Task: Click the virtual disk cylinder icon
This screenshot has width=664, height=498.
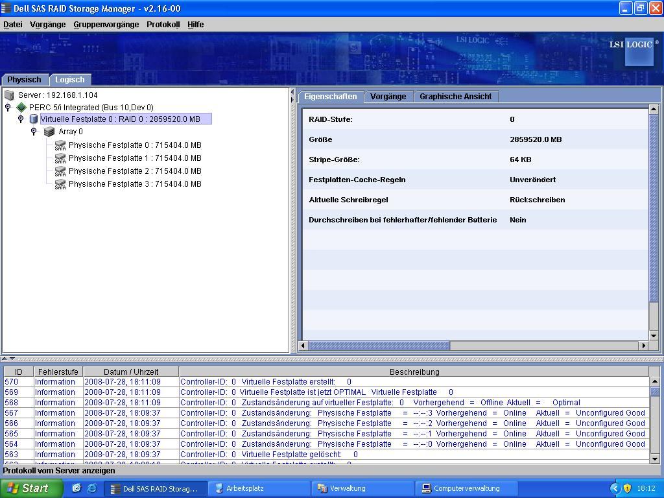Action: [34, 119]
